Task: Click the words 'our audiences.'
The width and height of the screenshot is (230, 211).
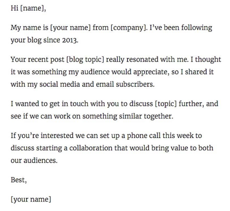Action: (x=34, y=160)
